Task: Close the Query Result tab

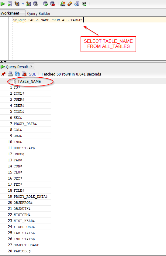Action: [31, 66]
